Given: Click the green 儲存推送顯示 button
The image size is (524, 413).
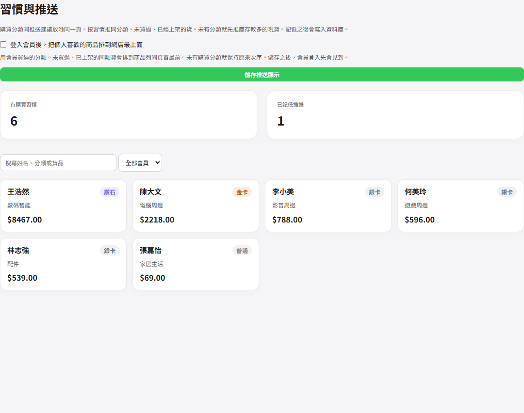Looking at the screenshot, I should tap(262, 75).
